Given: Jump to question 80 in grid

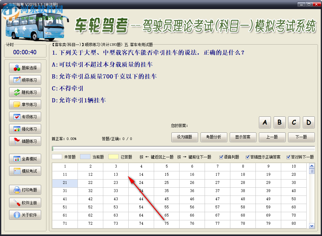Looking at the screenshot, I should 294,224.
